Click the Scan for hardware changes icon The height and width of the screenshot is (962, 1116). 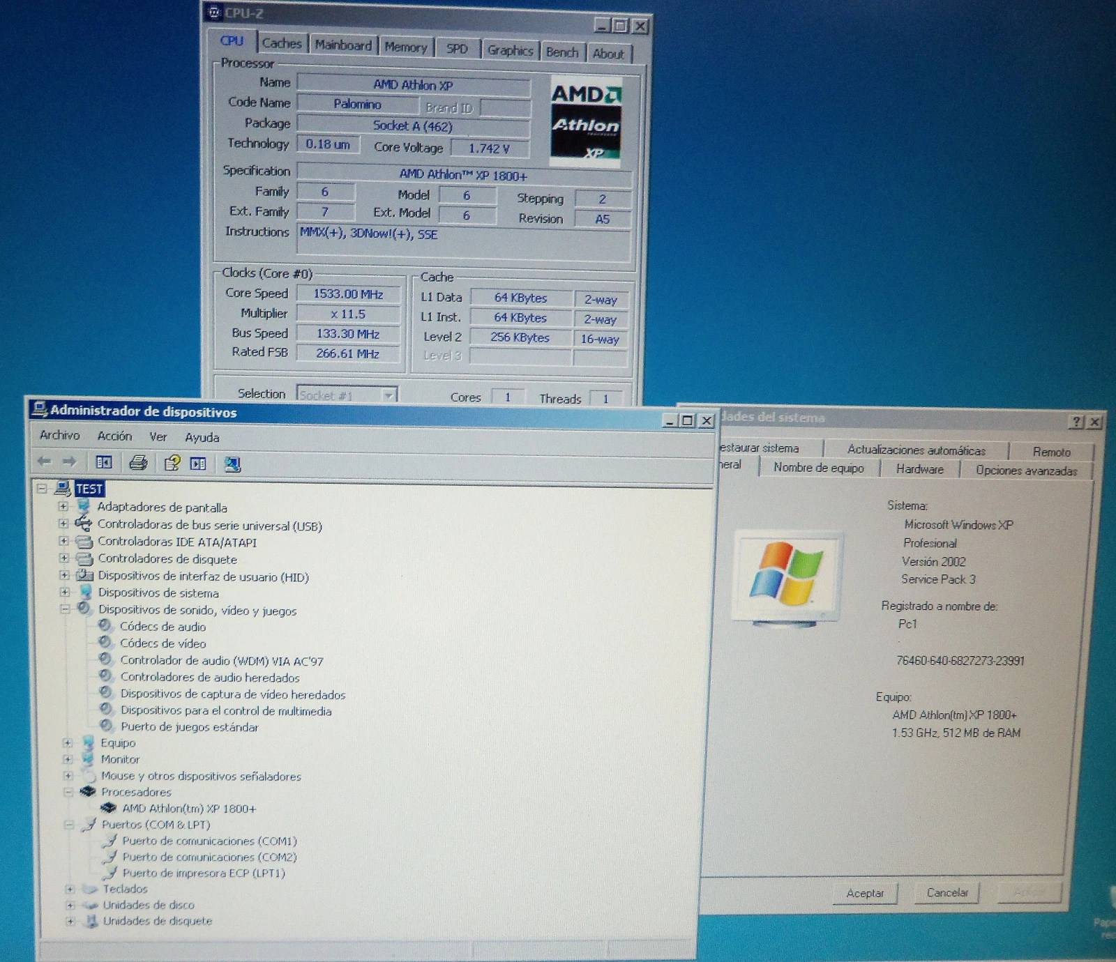pos(232,464)
